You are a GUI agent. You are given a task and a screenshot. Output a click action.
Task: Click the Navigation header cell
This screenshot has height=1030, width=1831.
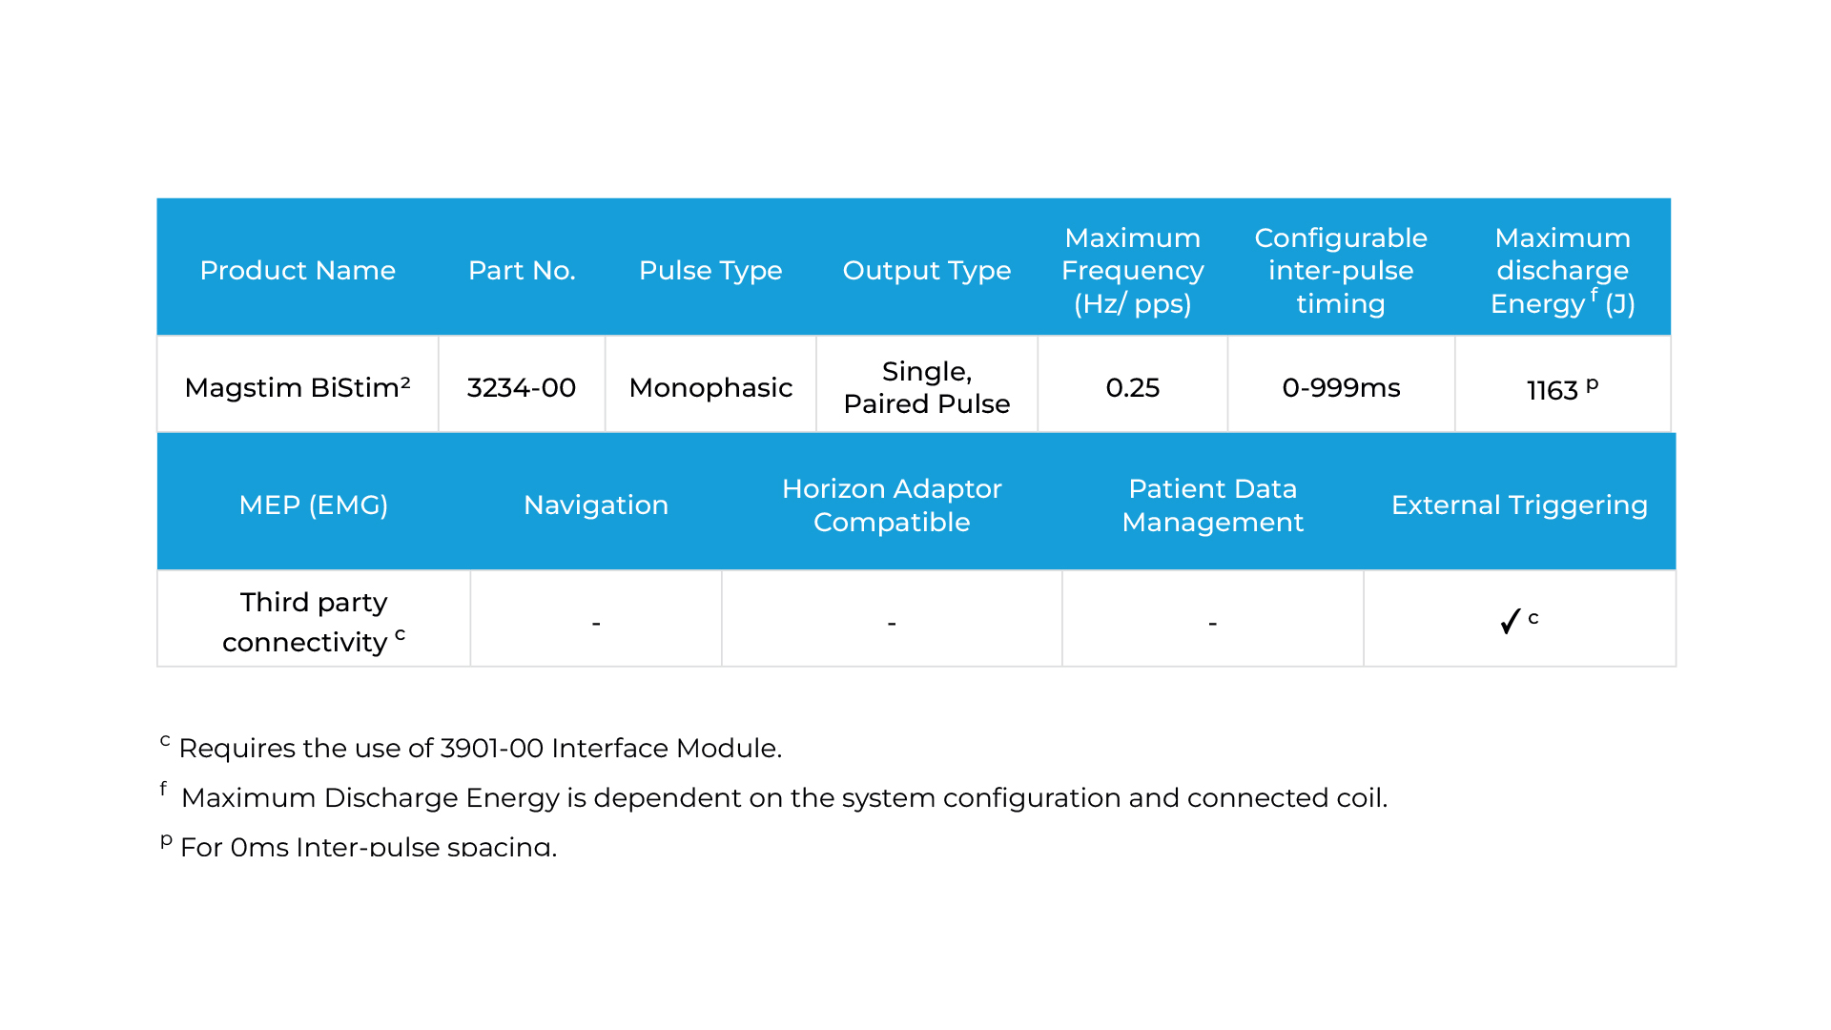(x=596, y=505)
